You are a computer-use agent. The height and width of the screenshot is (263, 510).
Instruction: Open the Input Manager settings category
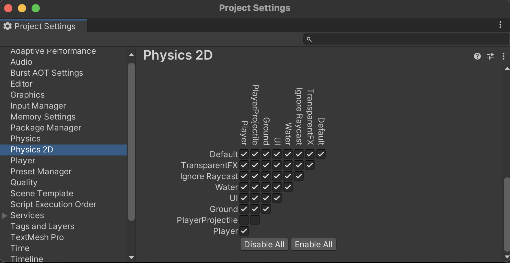tap(38, 106)
